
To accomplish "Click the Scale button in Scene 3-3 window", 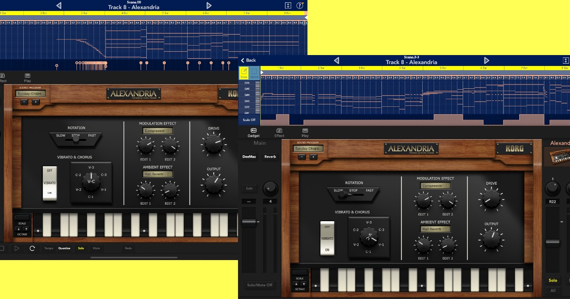I will [300, 273].
